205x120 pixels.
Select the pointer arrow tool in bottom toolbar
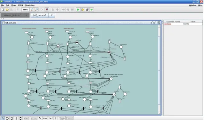(x=3, y=118)
